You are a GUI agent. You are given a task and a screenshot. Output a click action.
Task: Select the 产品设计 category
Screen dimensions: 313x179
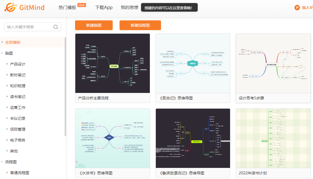point(18,64)
